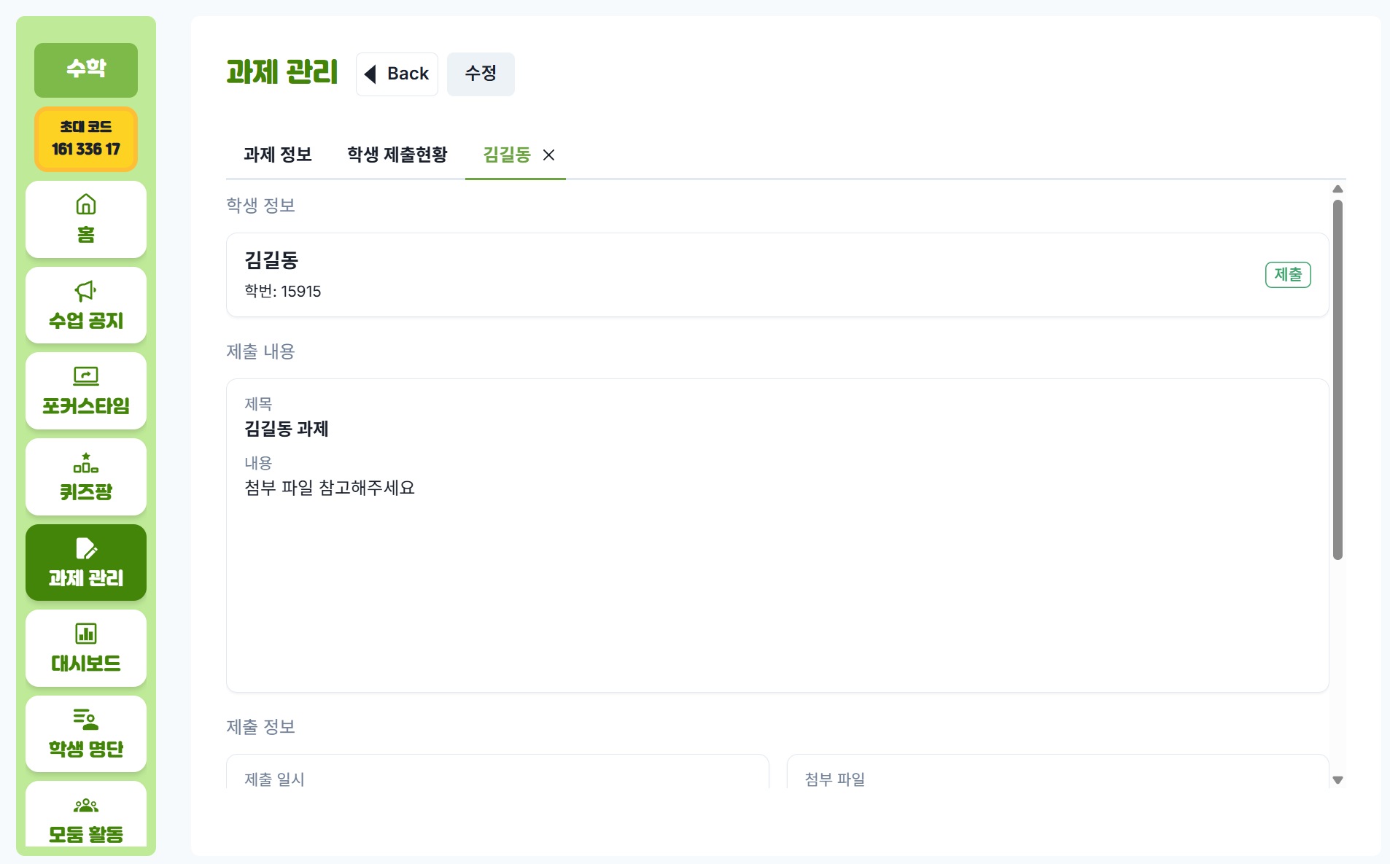Open Focus Time (포커스타임) screen icon
Image resolution: width=1390 pixels, height=864 pixels.
tap(86, 376)
